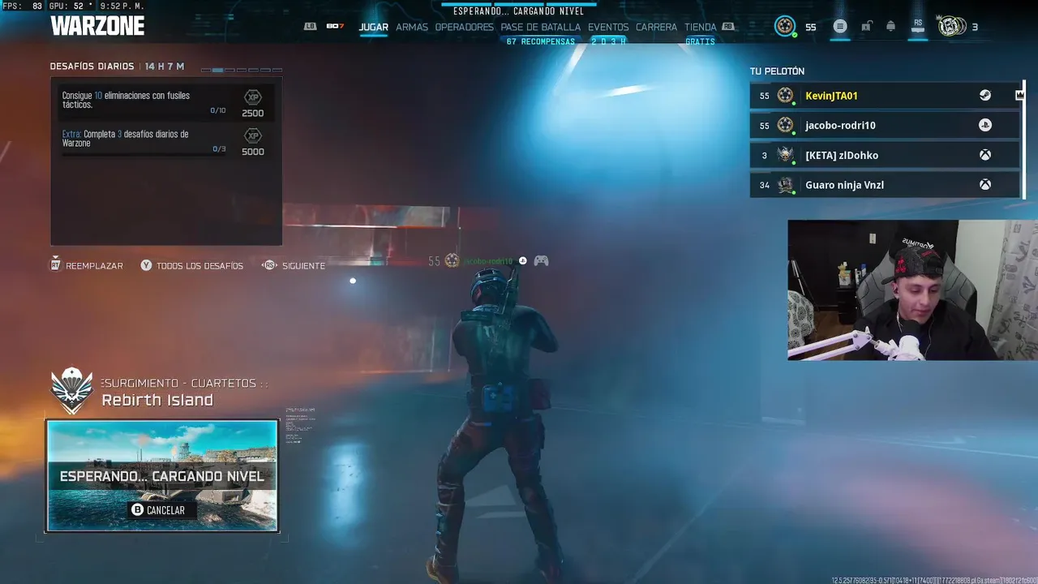
Task: Click jacobo-rodri10 nameplate above operator
Action: 488,261
